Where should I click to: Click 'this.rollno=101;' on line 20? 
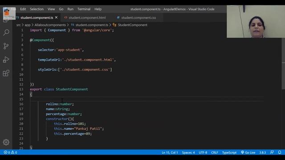[70, 124]
